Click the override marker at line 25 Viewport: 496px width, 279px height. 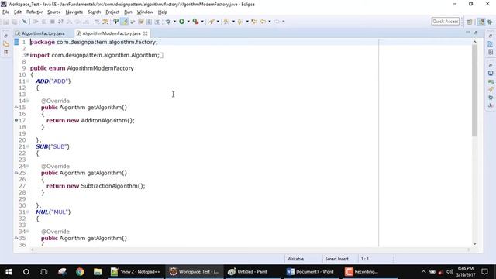(16, 173)
